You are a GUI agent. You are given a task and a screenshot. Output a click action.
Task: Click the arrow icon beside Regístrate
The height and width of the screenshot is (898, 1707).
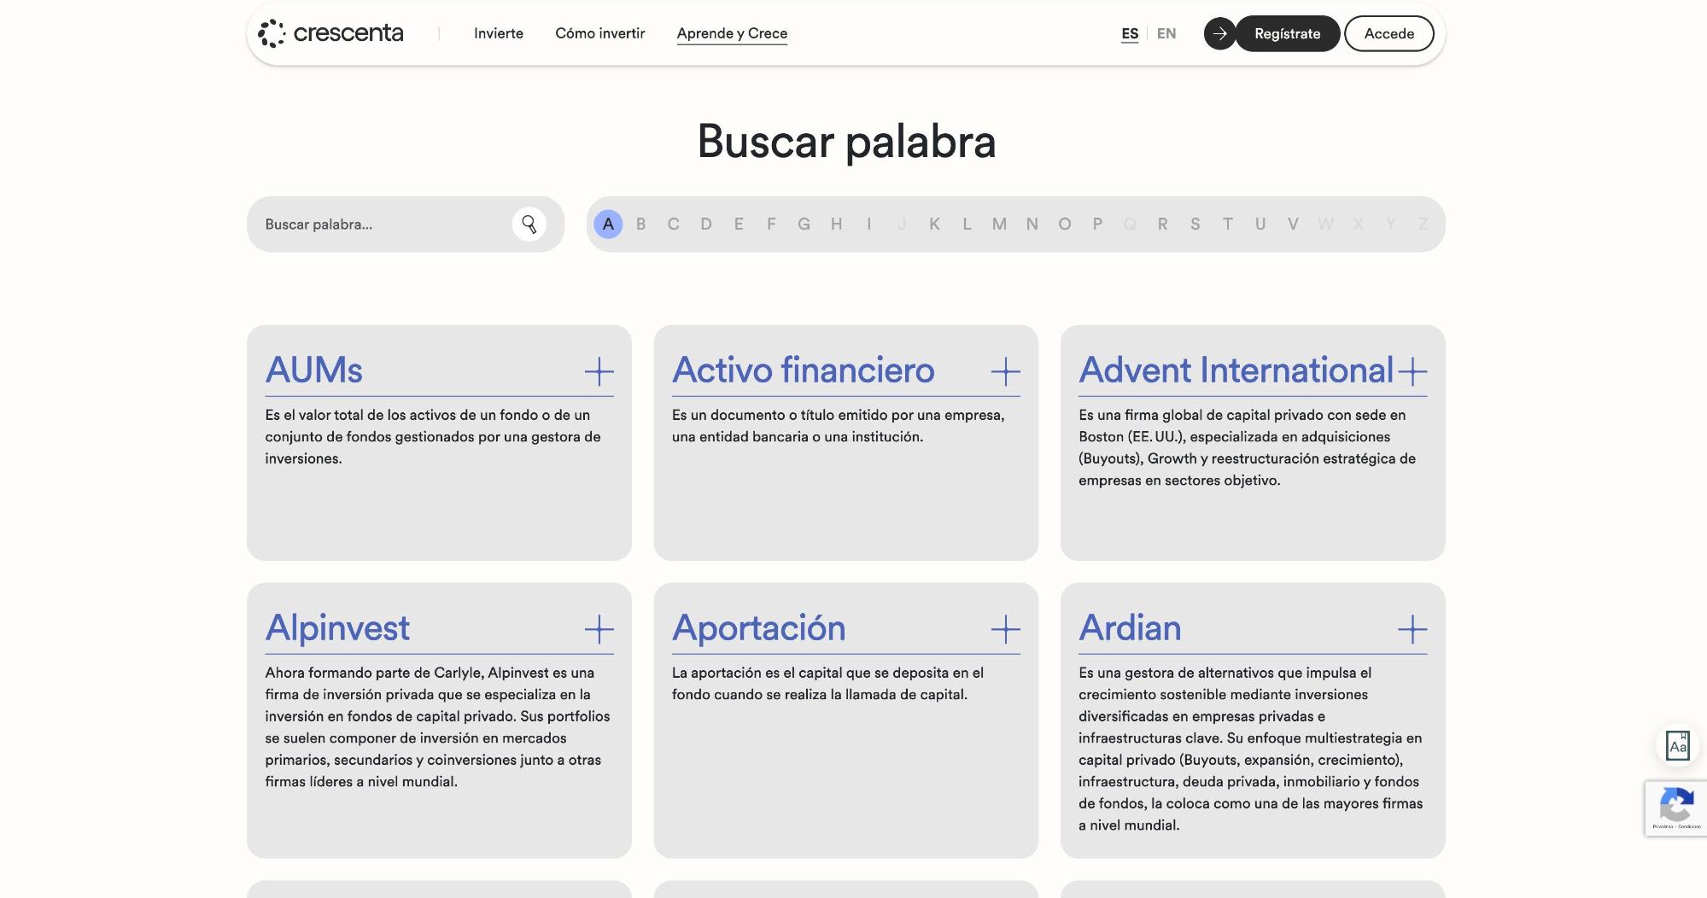click(x=1219, y=33)
